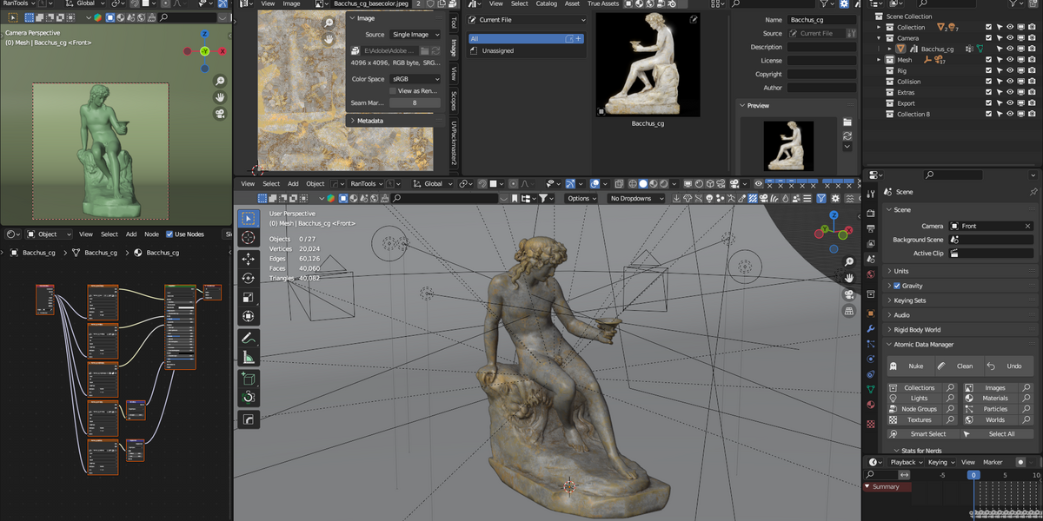Click the Clean button

959,366
